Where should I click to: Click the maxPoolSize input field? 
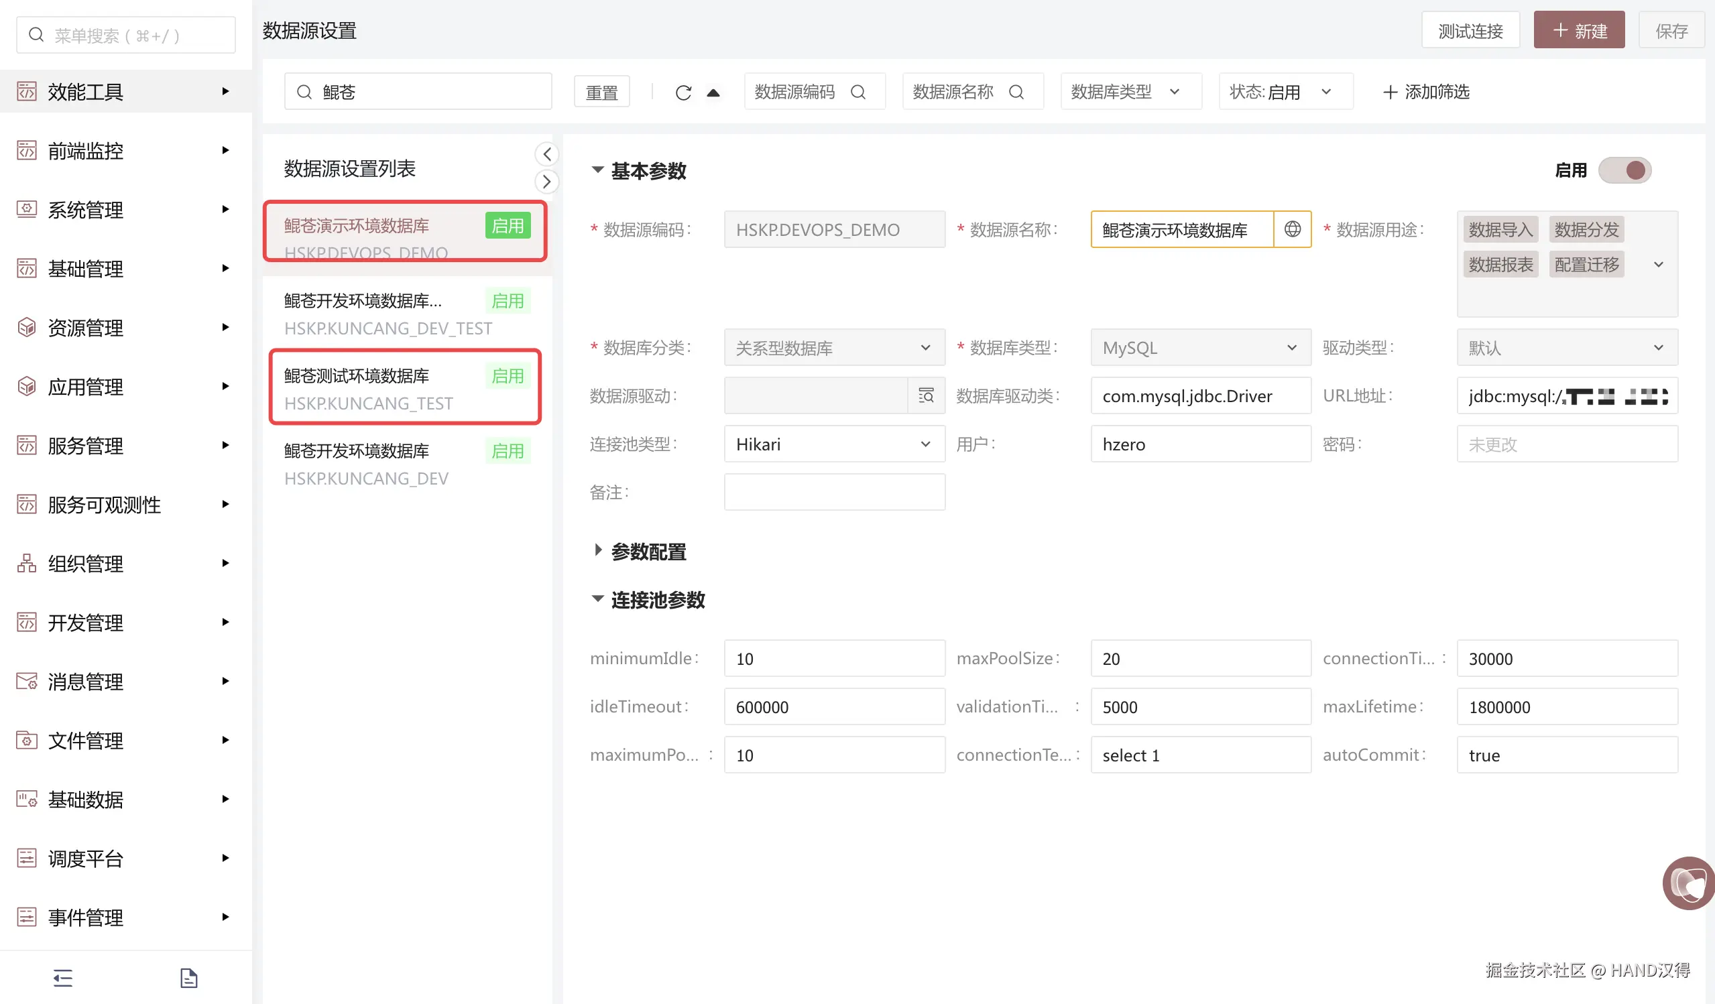[1200, 658]
